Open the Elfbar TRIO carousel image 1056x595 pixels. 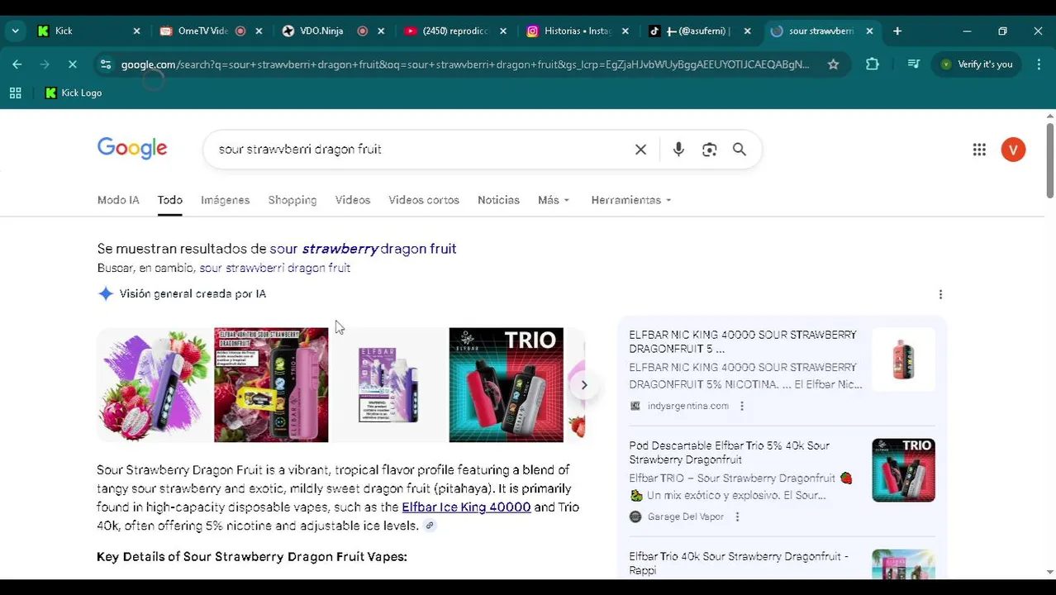(506, 385)
